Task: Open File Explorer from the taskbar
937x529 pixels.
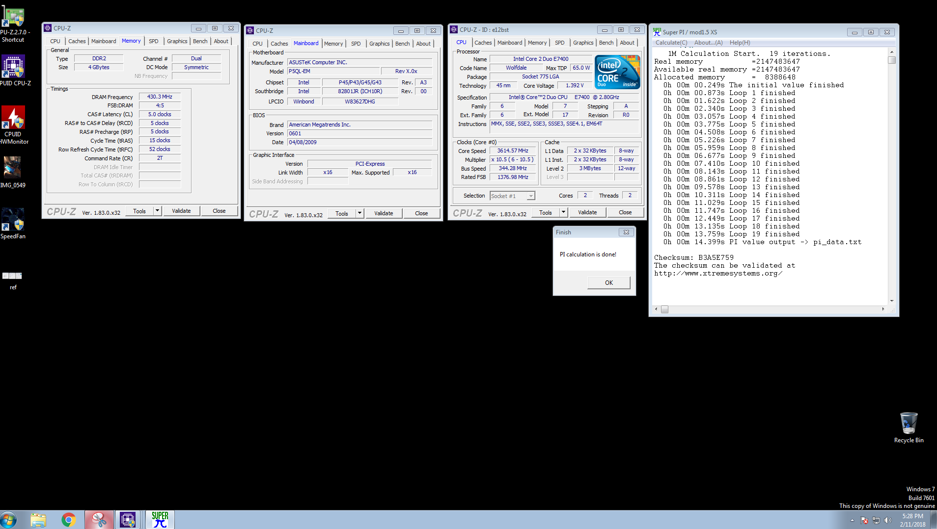Action: pos(38,520)
